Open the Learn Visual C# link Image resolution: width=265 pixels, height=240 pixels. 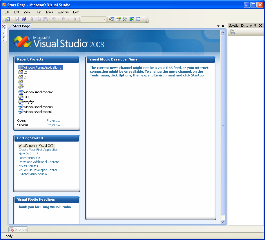[29, 158]
